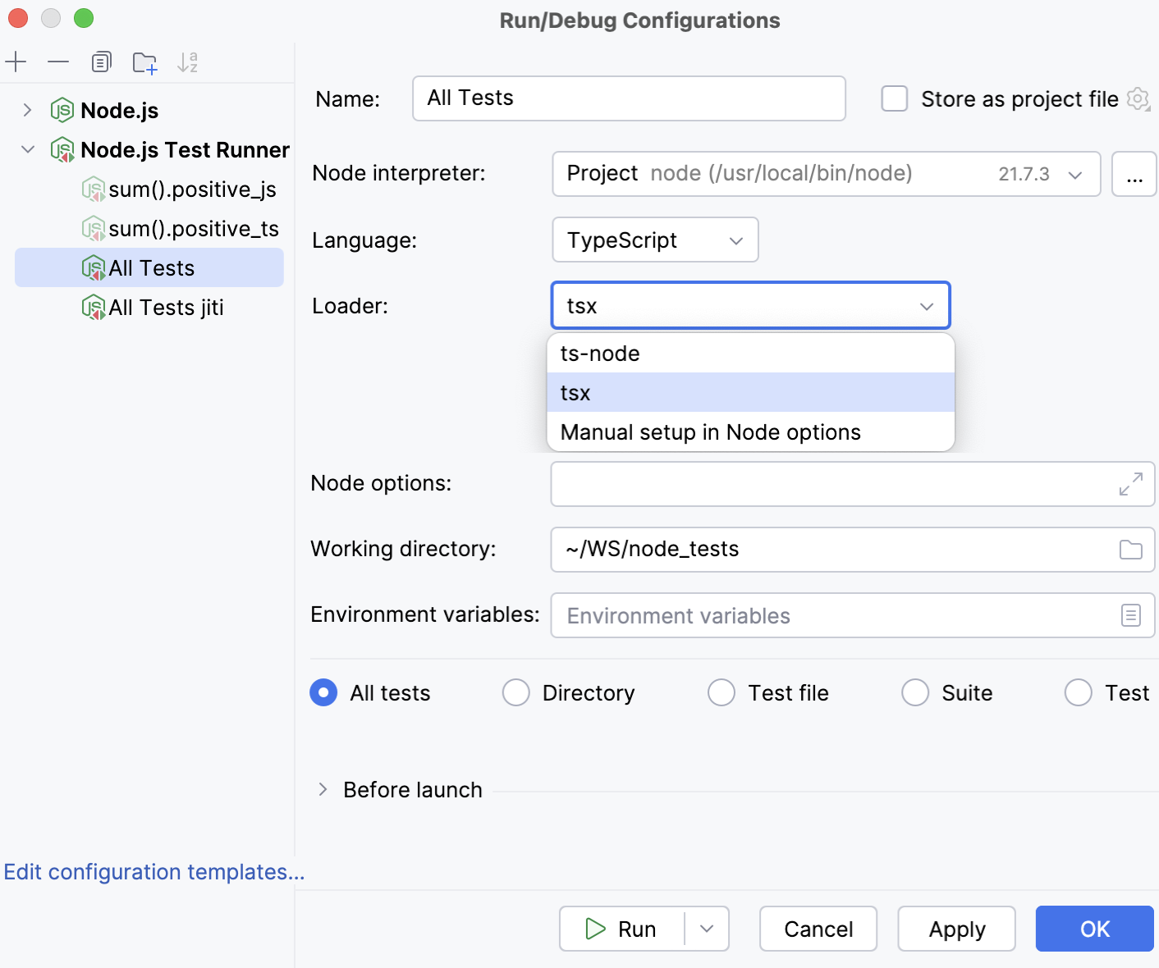Enable Store as project file

tap(893, 98)
